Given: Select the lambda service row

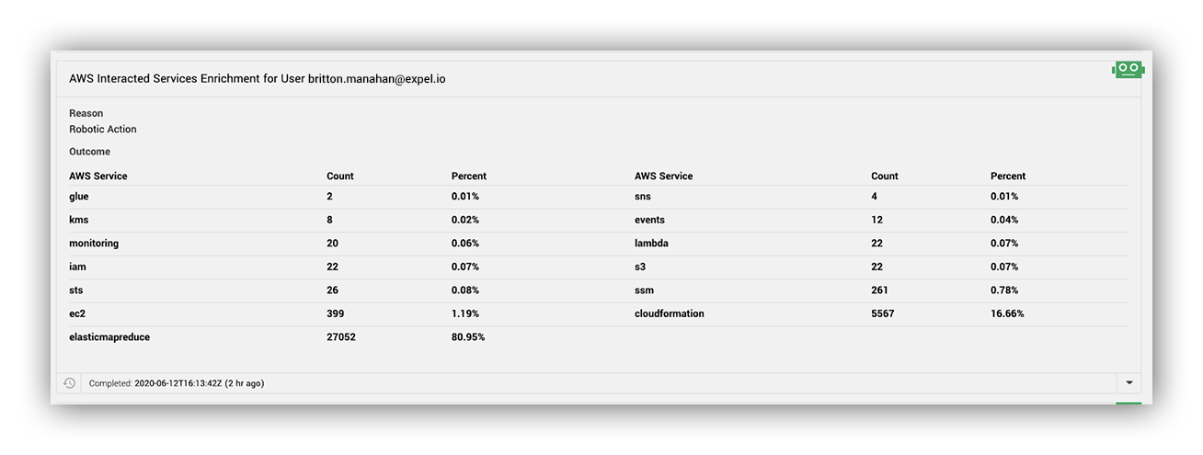Looking at the screenshot, I should click(881, 243).
